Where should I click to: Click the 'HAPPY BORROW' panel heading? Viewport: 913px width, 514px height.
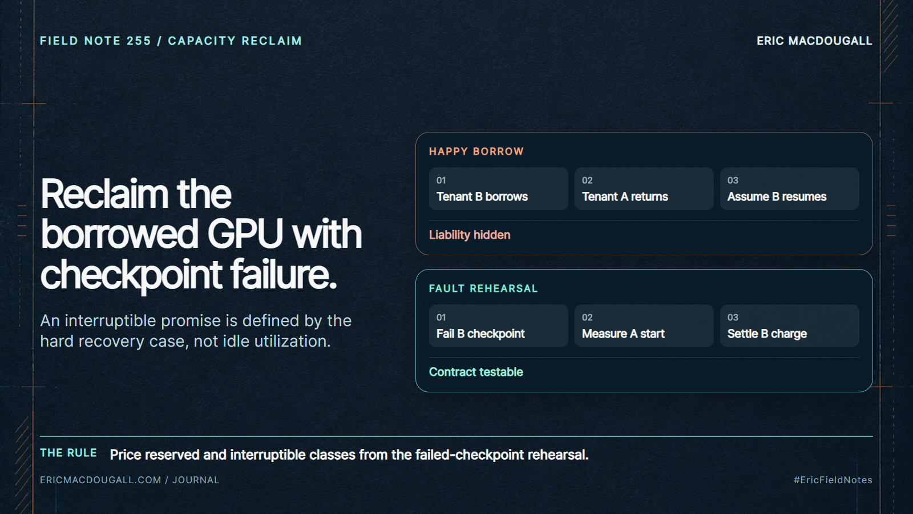(476, 151)
